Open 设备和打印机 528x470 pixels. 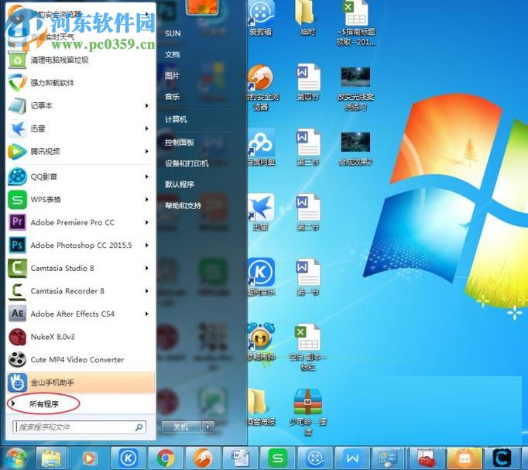point(187,163)
